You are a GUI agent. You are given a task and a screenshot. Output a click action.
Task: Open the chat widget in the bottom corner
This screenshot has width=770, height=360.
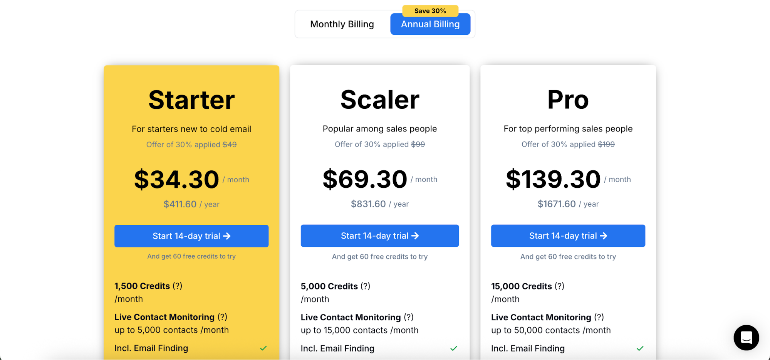coord(746,338)
